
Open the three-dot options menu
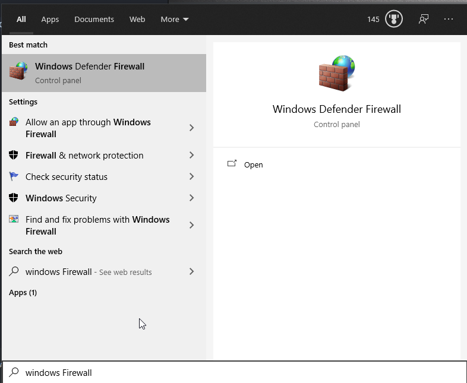(449, 19)
